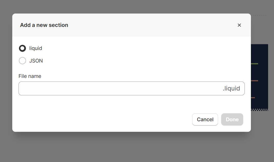
Task: Click the upper red line in dark panel
Action: 255,81
